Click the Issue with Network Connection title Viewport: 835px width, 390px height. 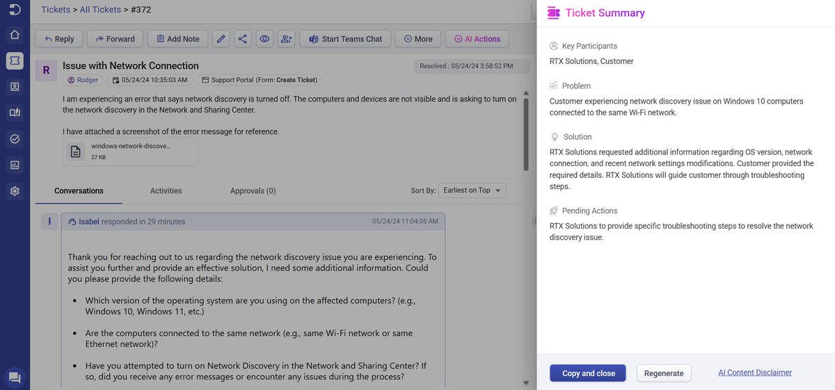click(131, 65)
